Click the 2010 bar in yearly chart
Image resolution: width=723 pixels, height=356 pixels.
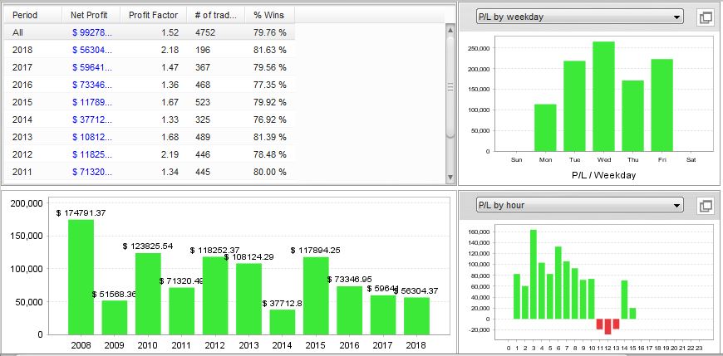148,294
